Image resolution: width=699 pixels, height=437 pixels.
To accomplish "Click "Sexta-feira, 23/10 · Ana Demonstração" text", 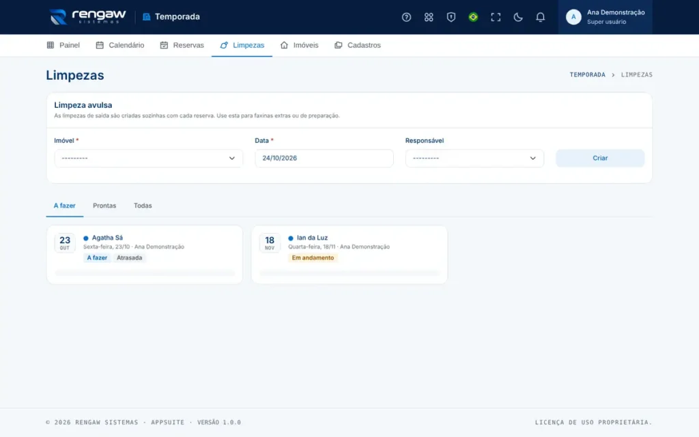I will [x=134, y=246].
